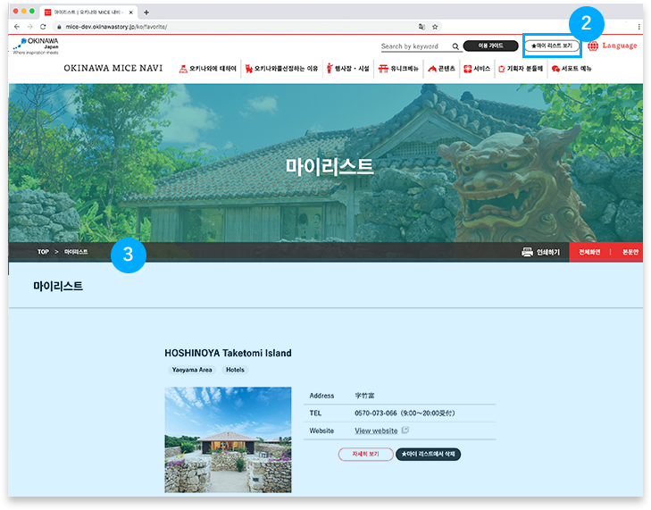Open 오키나와를선정하는 이유 menu
The image size is (651, 510).
281,69
